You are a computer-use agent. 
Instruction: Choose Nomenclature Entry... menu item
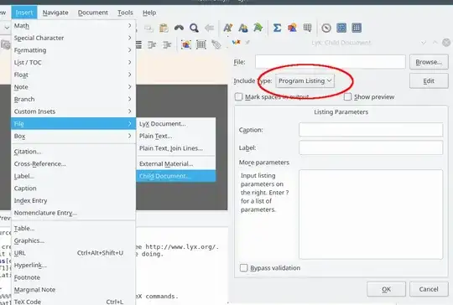click(73, 213)
